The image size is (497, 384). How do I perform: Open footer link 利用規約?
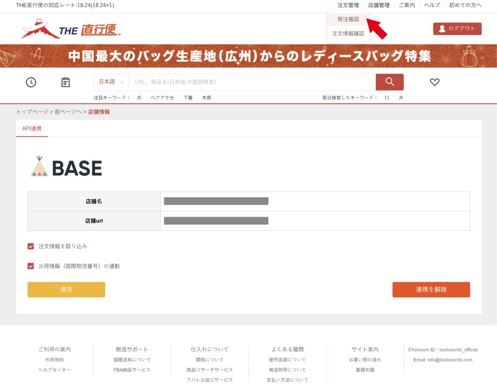(x=54, y=360)
